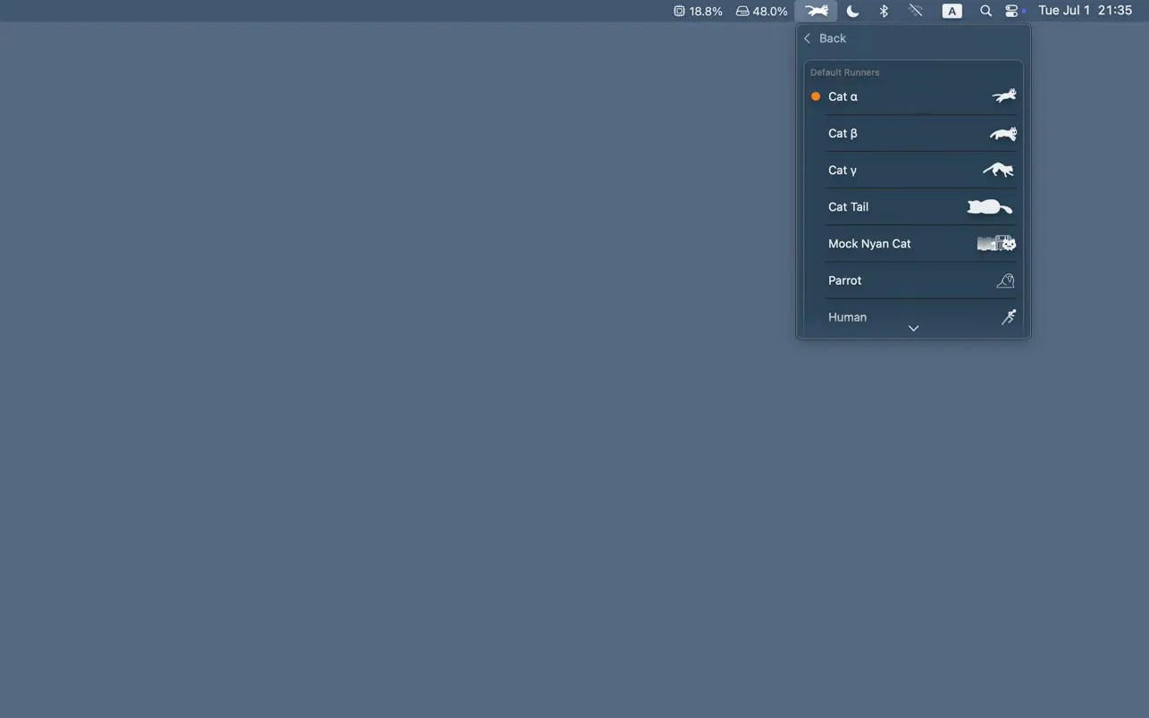Screen dimensions: 1149x718
Task: Go Back from the runners list
Action: tap(825, 38)
